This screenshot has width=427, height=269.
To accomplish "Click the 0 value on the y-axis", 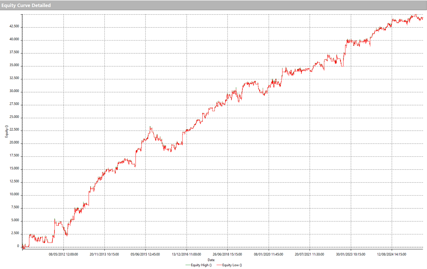I will (x=18, y=246).
